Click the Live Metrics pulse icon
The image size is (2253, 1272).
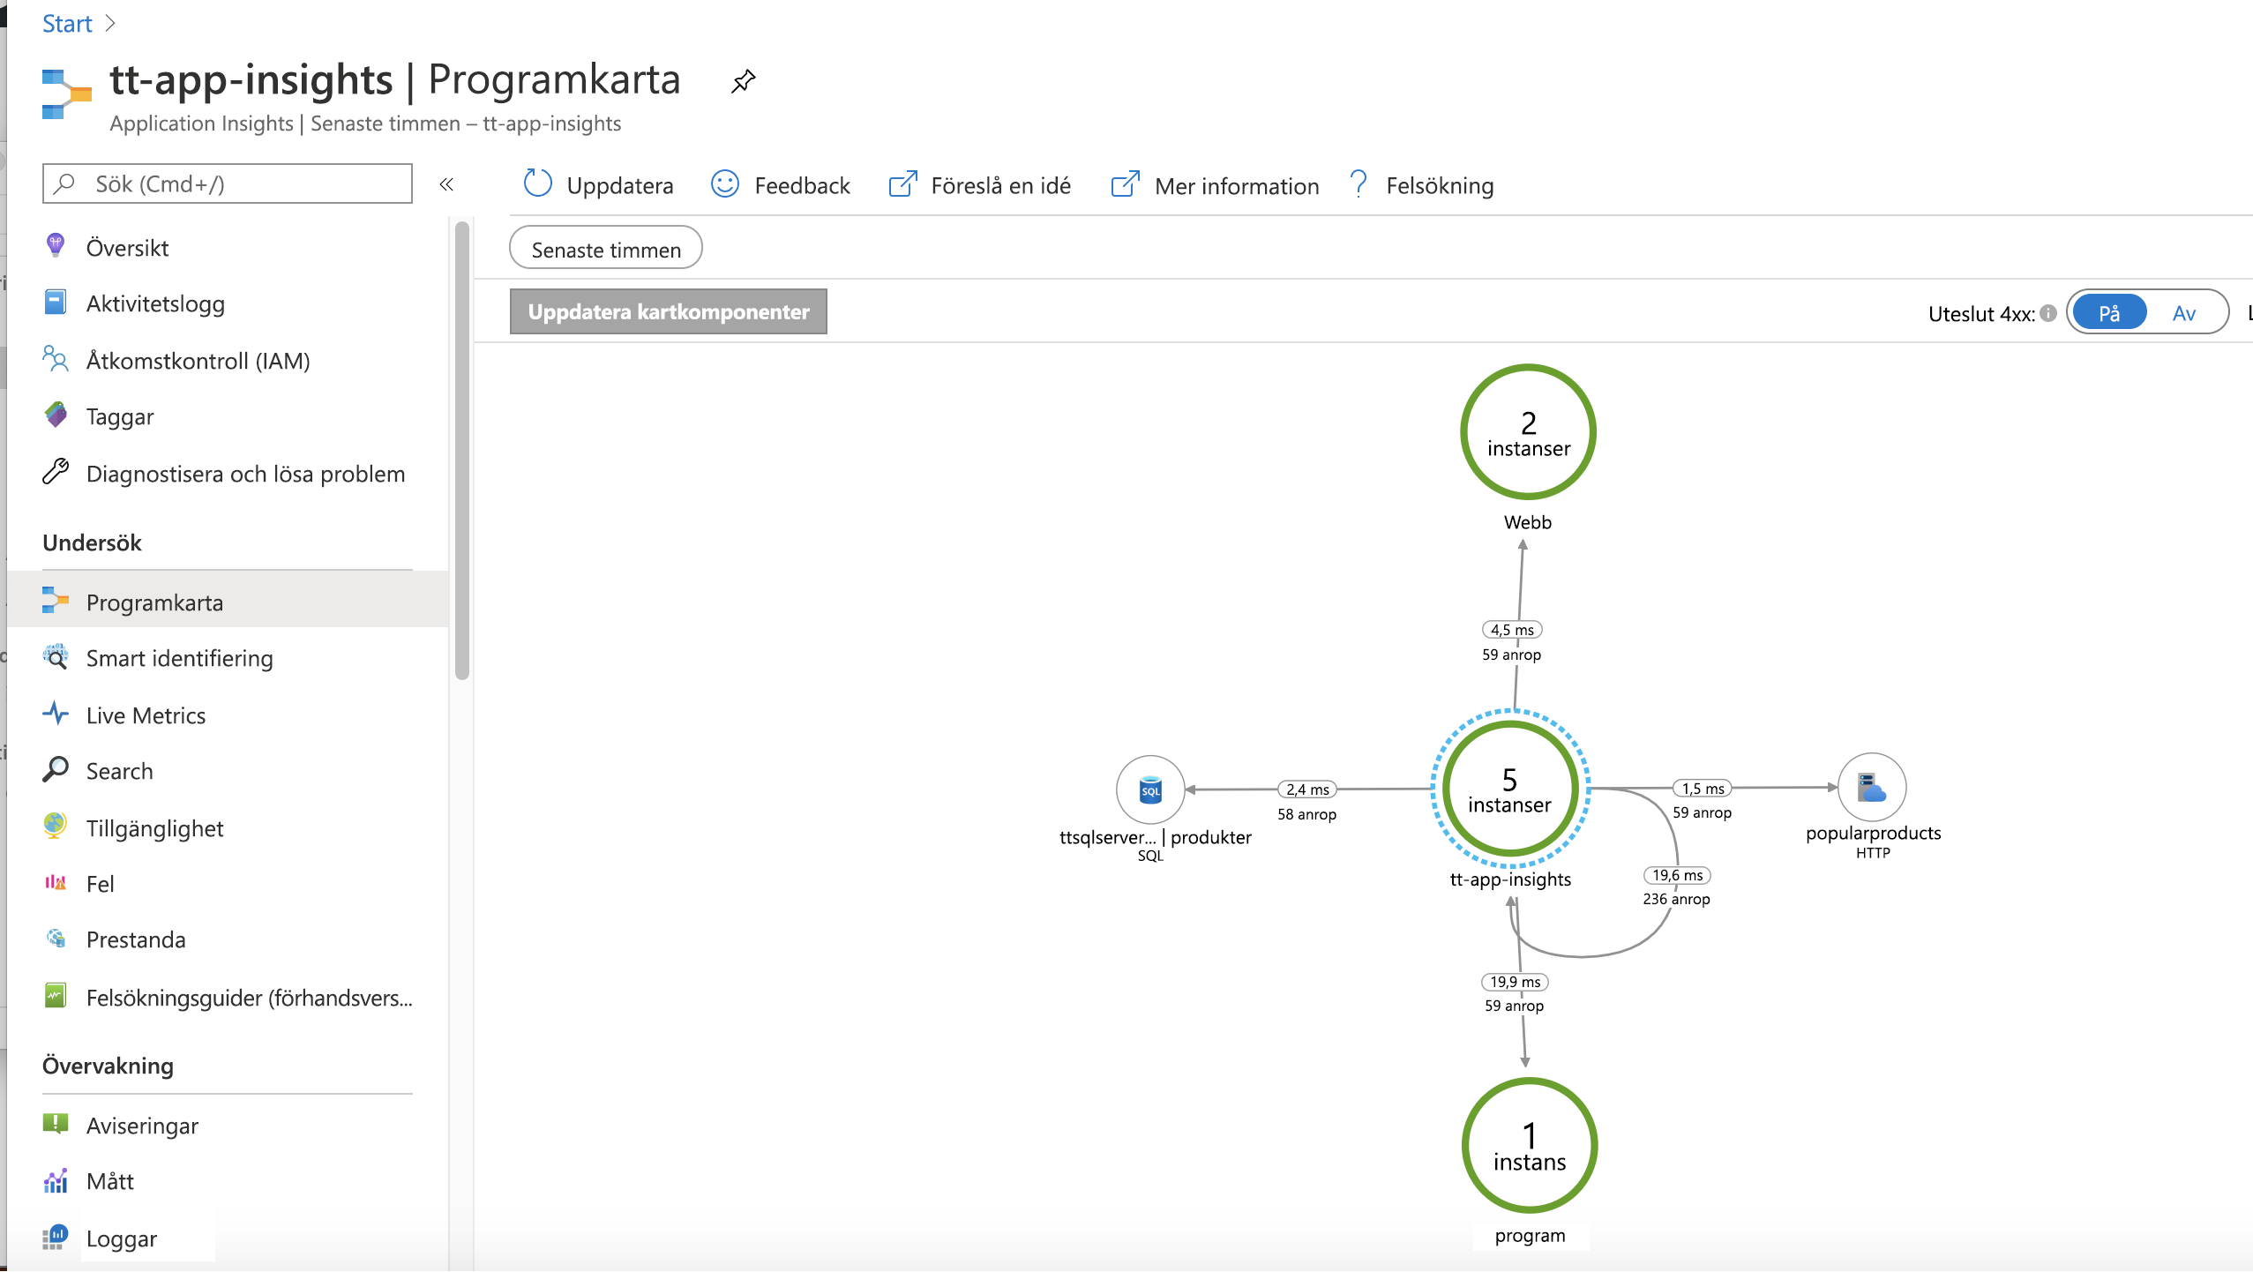(55, 713)
